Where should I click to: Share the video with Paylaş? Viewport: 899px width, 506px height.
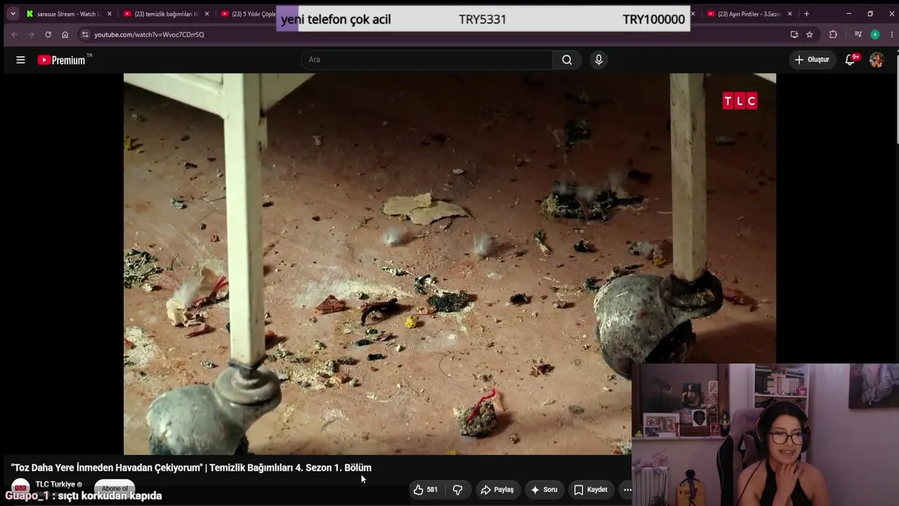pos(497,490)
